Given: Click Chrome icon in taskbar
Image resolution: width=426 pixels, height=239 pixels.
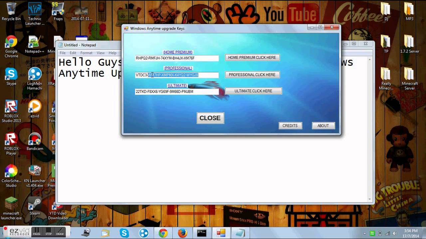Looking at the screenshot, I should pos(163,233).
